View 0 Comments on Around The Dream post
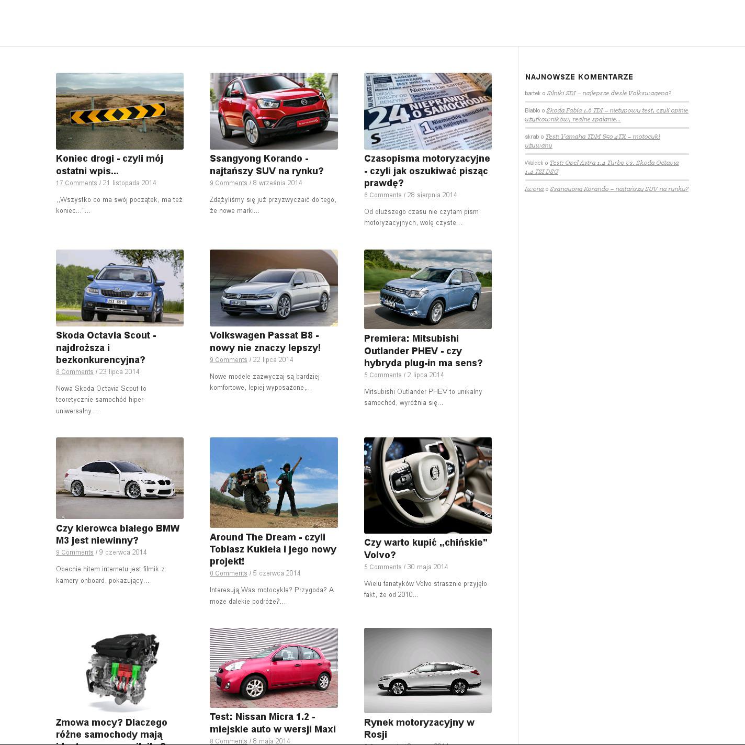Image resolution: width=745 pixels, height=745 pixels. tap(228, 573)
